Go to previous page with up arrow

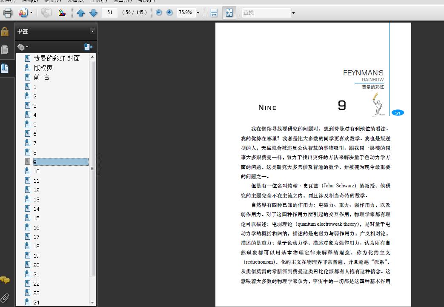click(81, 13)
